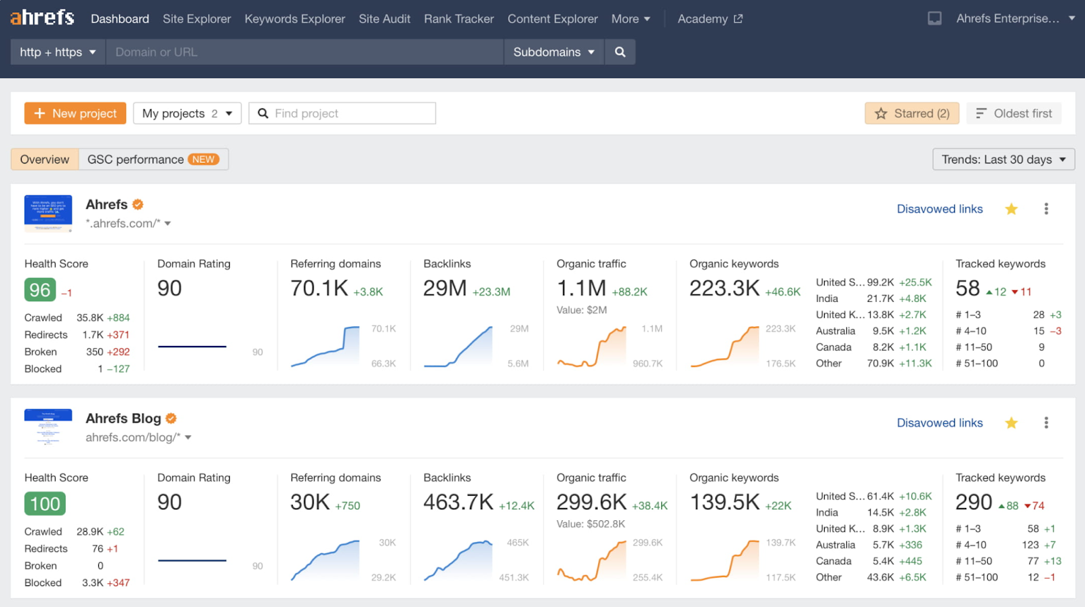Click the Ahrefs logo in the header

pos(42,18)
